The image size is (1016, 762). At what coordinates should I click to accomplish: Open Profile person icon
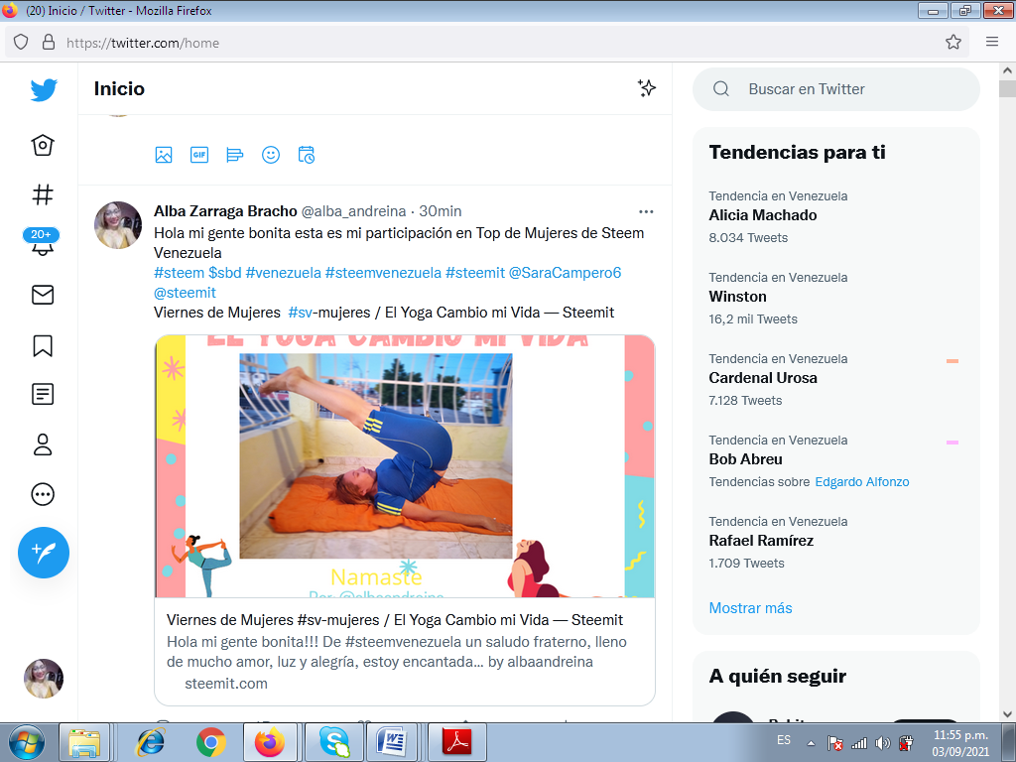(43, 444)
